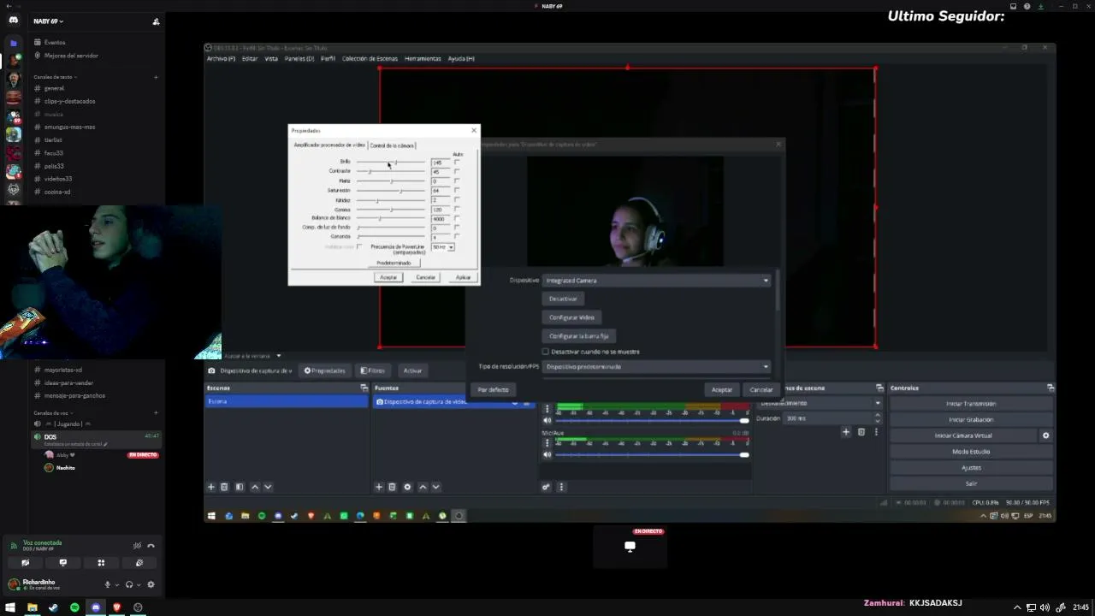Add a new scene with the plus icon
This screenshot has height=616, width=1095.
(x=211, y=487)
